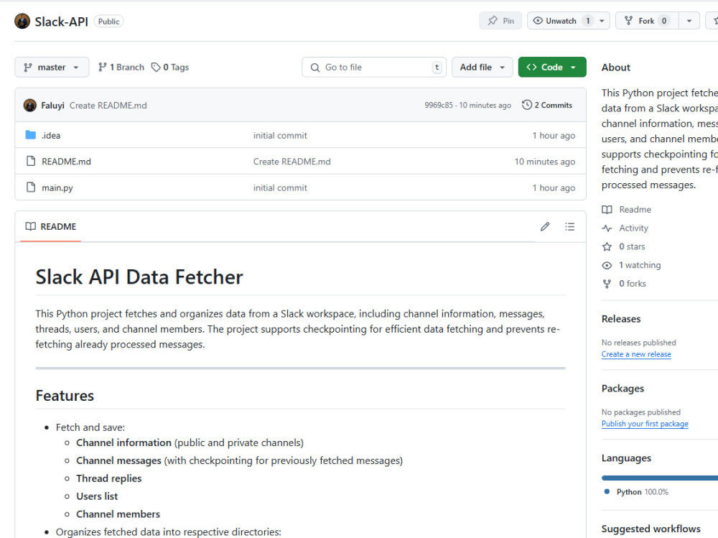
Task: Select the README tab
Action: pyautogui.click(x=51, y=226)
